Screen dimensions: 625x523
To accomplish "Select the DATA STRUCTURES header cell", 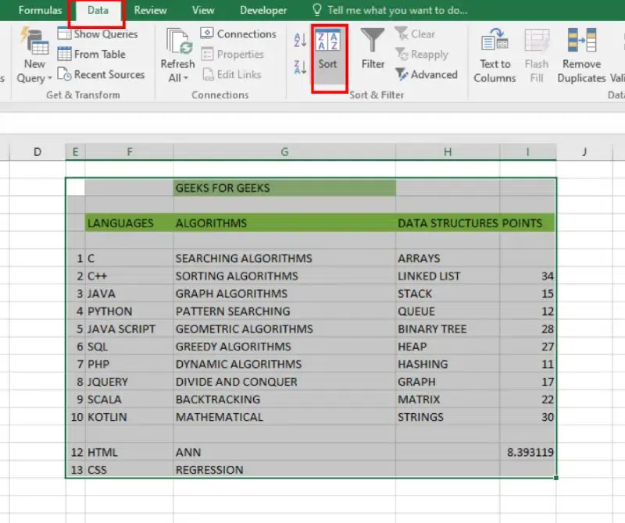I will (x=448, y=222).
